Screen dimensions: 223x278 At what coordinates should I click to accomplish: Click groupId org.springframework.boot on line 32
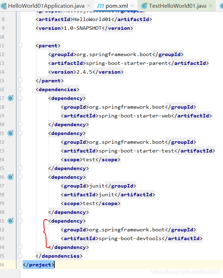click(127, 230)
